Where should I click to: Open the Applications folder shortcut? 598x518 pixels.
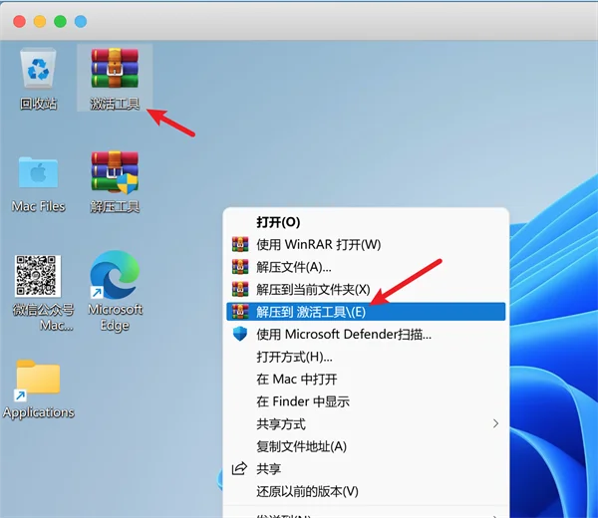pos(38,389)
